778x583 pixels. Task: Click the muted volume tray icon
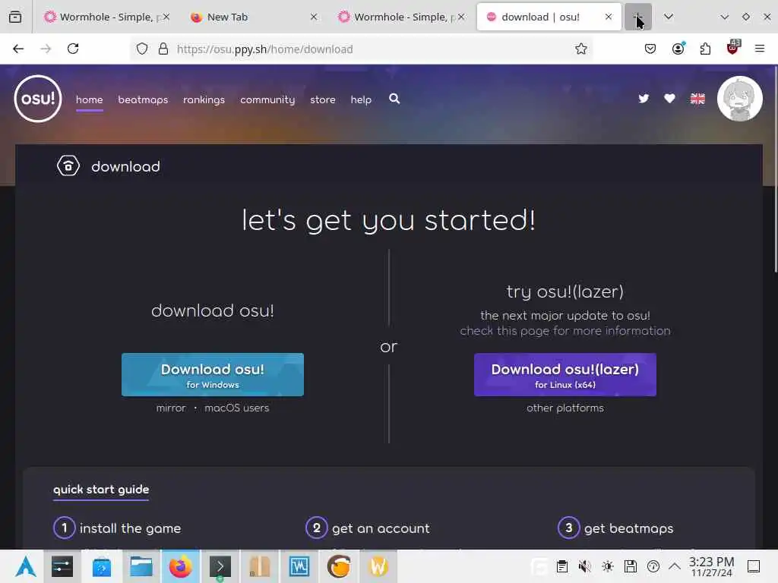click(x=584, y=566)
